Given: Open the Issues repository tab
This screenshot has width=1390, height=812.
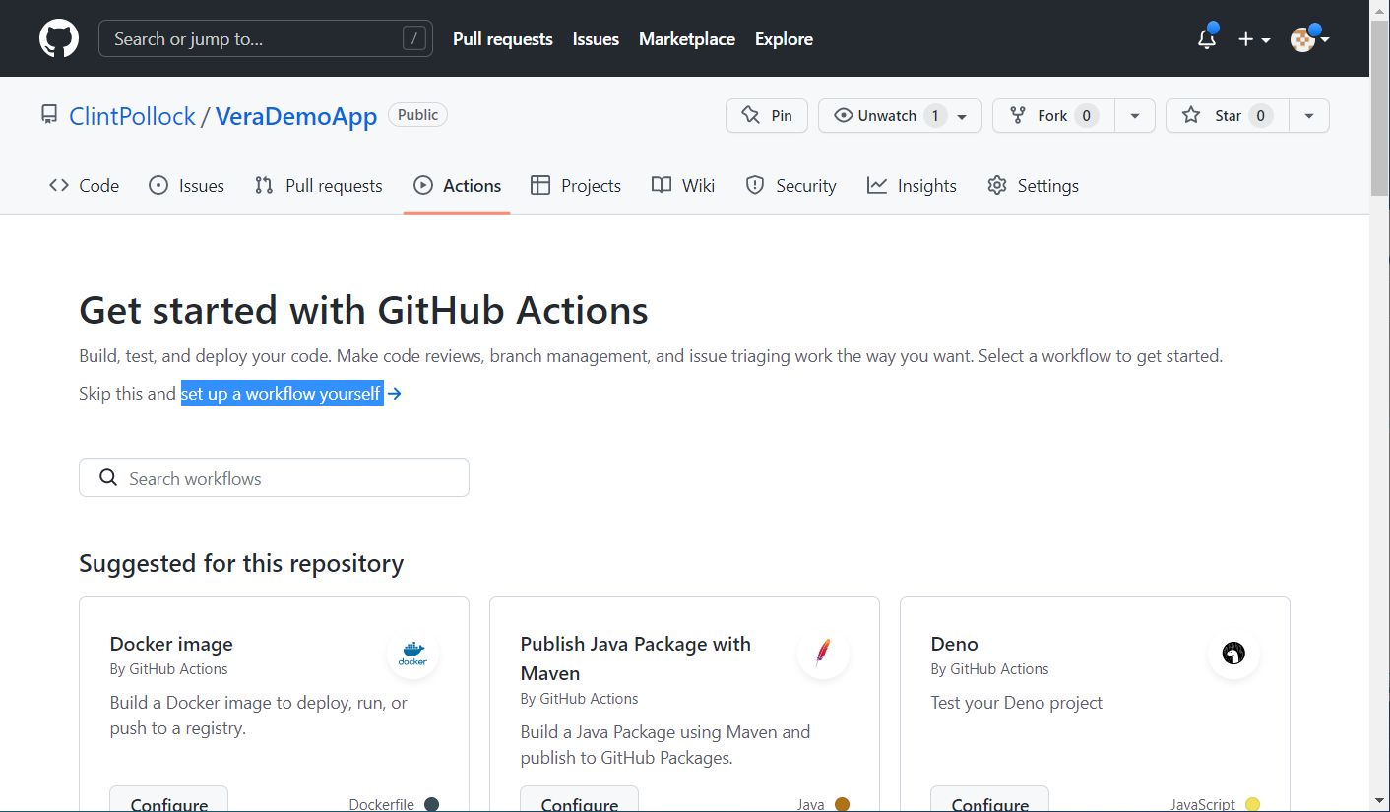Looking at the screenshot, I should (186, 185).
